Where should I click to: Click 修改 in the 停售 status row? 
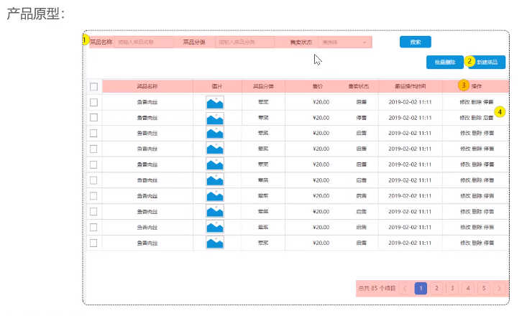[464, 118]
